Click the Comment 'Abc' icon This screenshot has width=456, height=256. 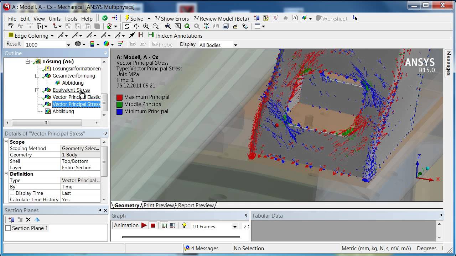point(266,18)
